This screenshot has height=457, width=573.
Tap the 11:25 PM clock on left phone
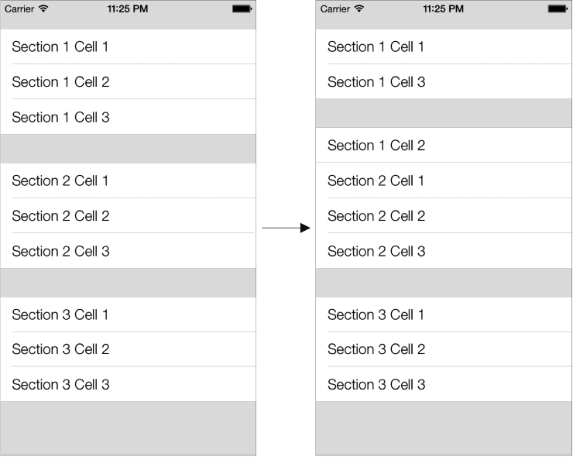pyautogui.click(x=128, y=9)
